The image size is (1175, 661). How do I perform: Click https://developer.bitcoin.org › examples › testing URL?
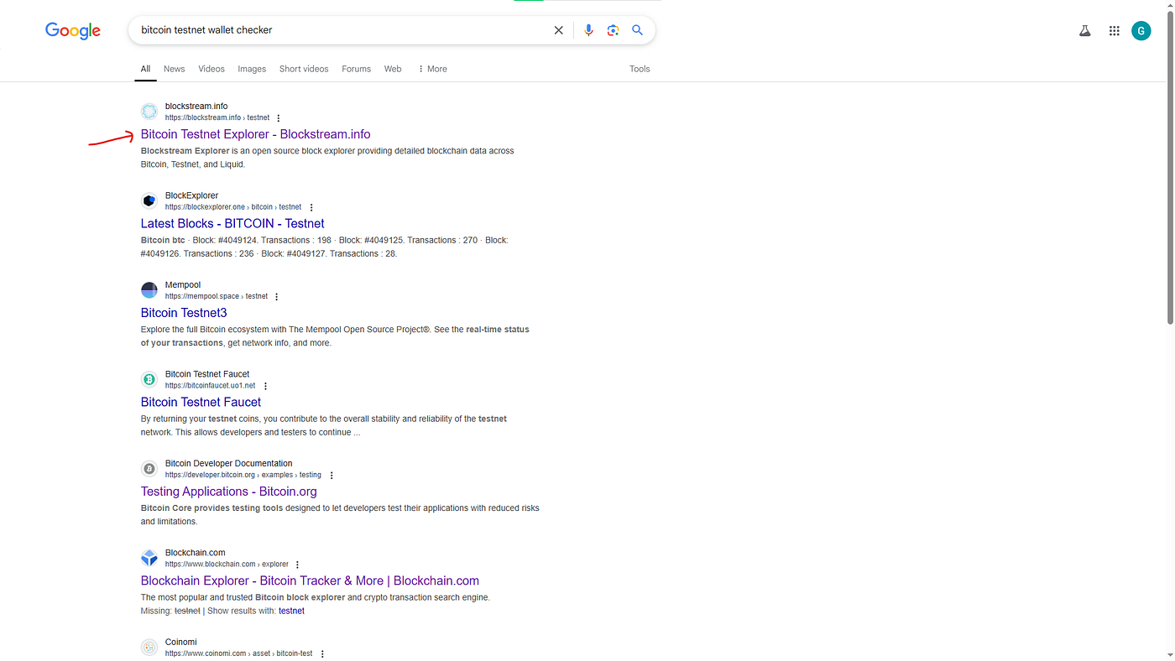coord(243,476)
